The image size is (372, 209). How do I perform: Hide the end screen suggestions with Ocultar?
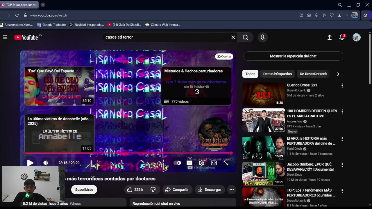tap(224, 56)
